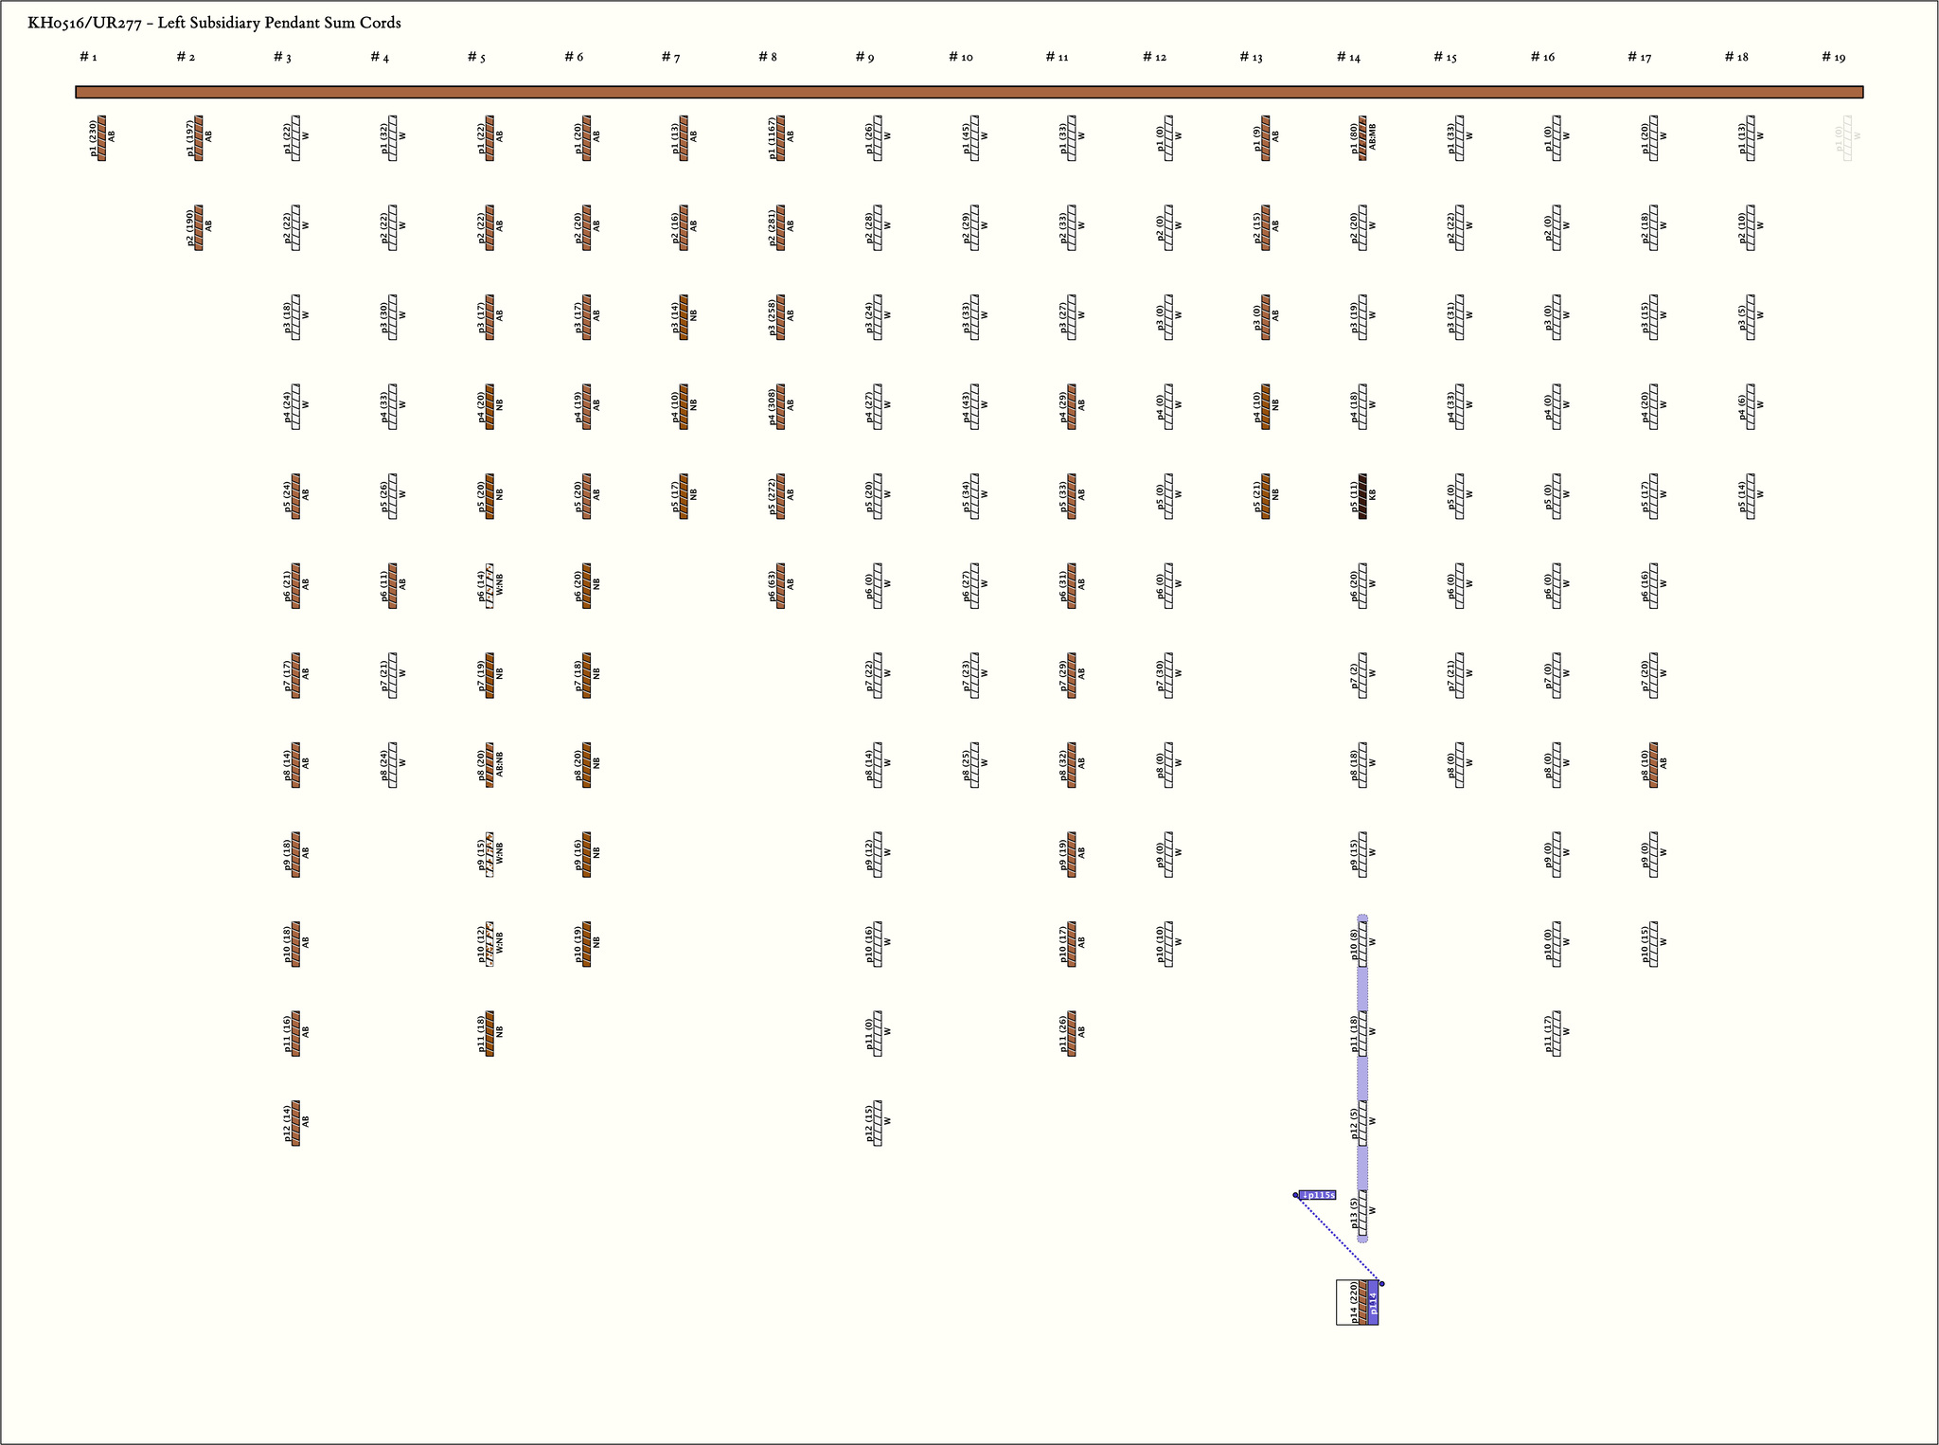Viewport: 1939px width, 1445px height.
Task: Select the # 8 column header
Action: click(x=767, y=58)
